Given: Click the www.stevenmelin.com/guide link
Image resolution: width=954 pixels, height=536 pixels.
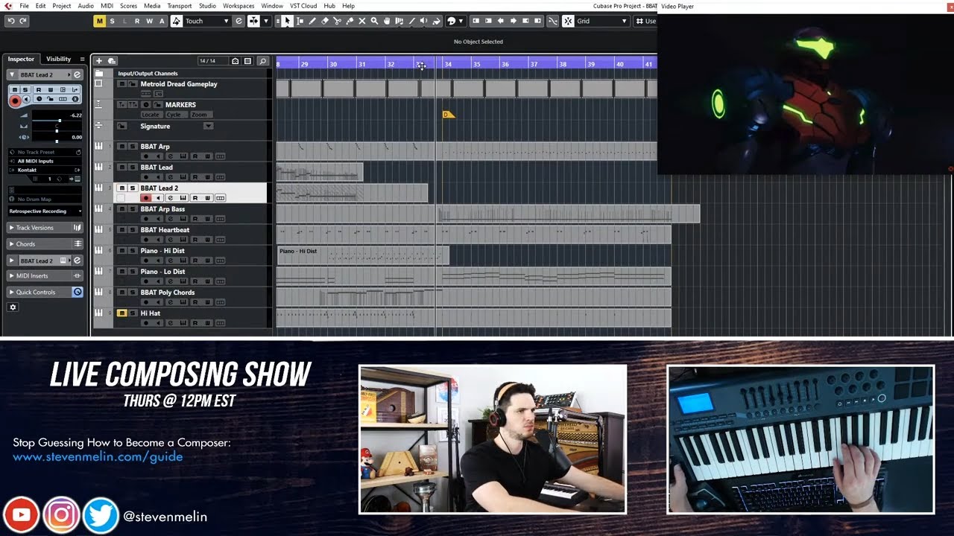Looking at the screenshot, I should point(98,457).
